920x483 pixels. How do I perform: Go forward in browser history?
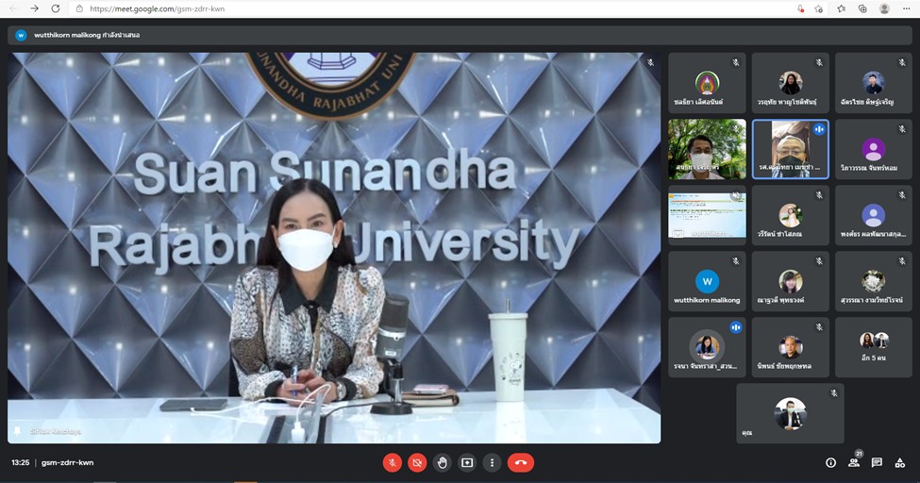[x=35, y=8]
